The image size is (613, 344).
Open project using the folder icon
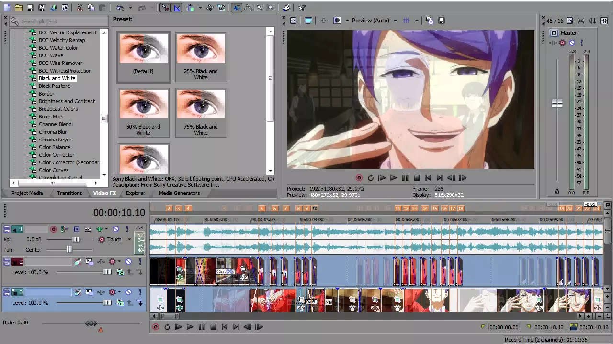point(19,8)
